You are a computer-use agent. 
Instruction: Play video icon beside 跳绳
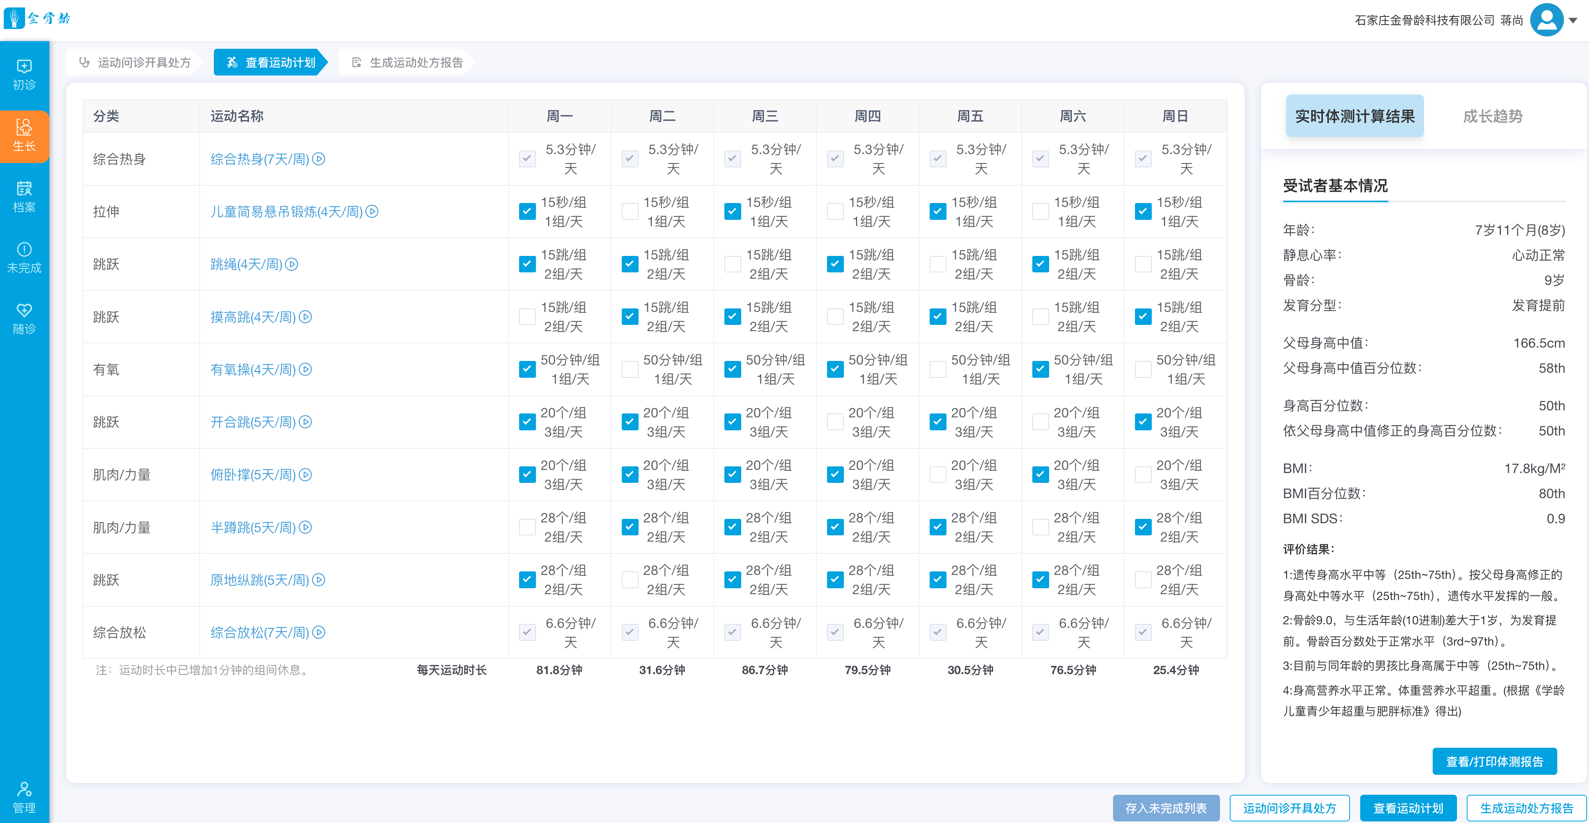click(292, 264)
